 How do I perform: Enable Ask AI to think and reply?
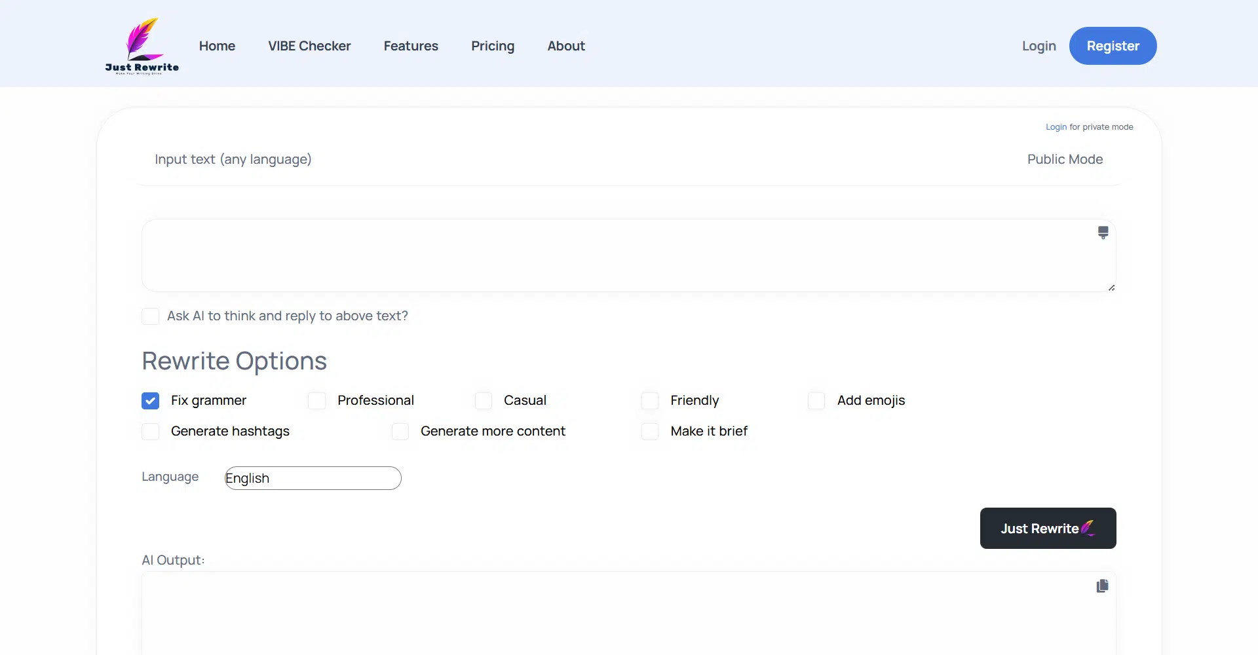[x=151, y=316]
